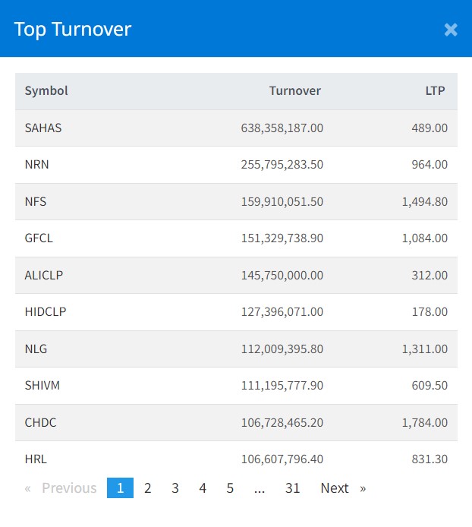Select the ALICLP row
The image size is (472, 527).
tap(44, 275)
